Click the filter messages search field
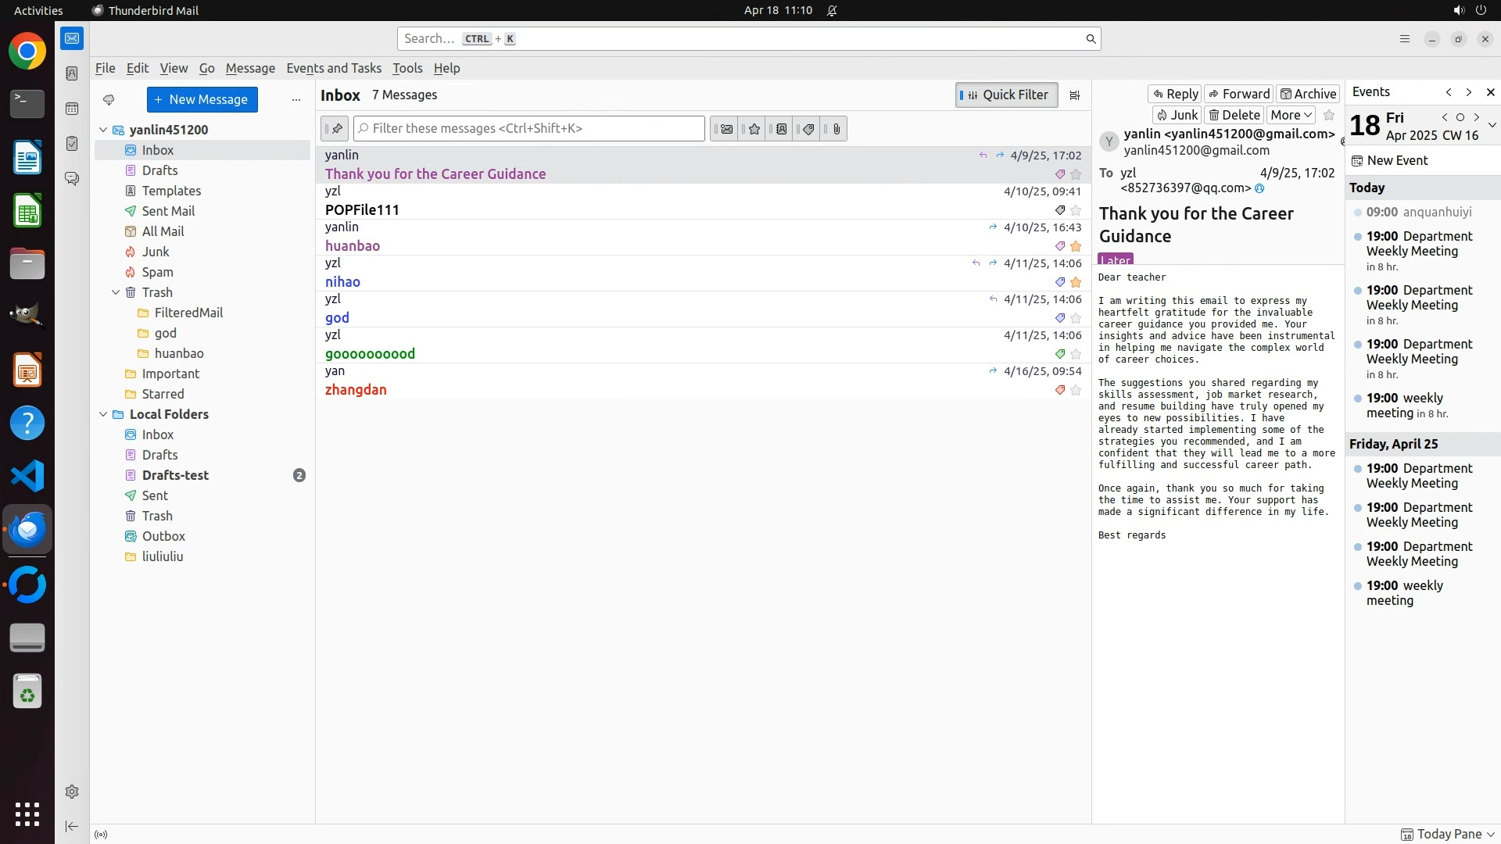This screenshot has width=1501, height=844. click(529, 129)
